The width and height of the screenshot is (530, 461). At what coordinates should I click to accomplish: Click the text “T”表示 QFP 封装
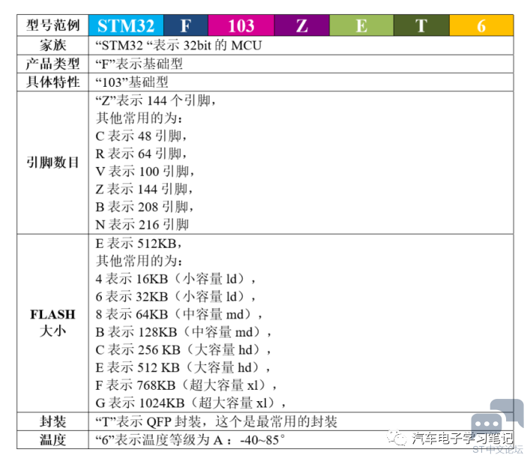[x=148, y=421]
